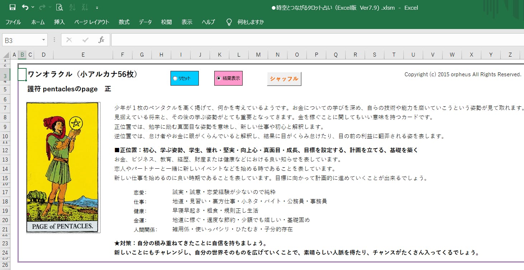Open the Undo history dropdown arrow

(x=33, y=7)
